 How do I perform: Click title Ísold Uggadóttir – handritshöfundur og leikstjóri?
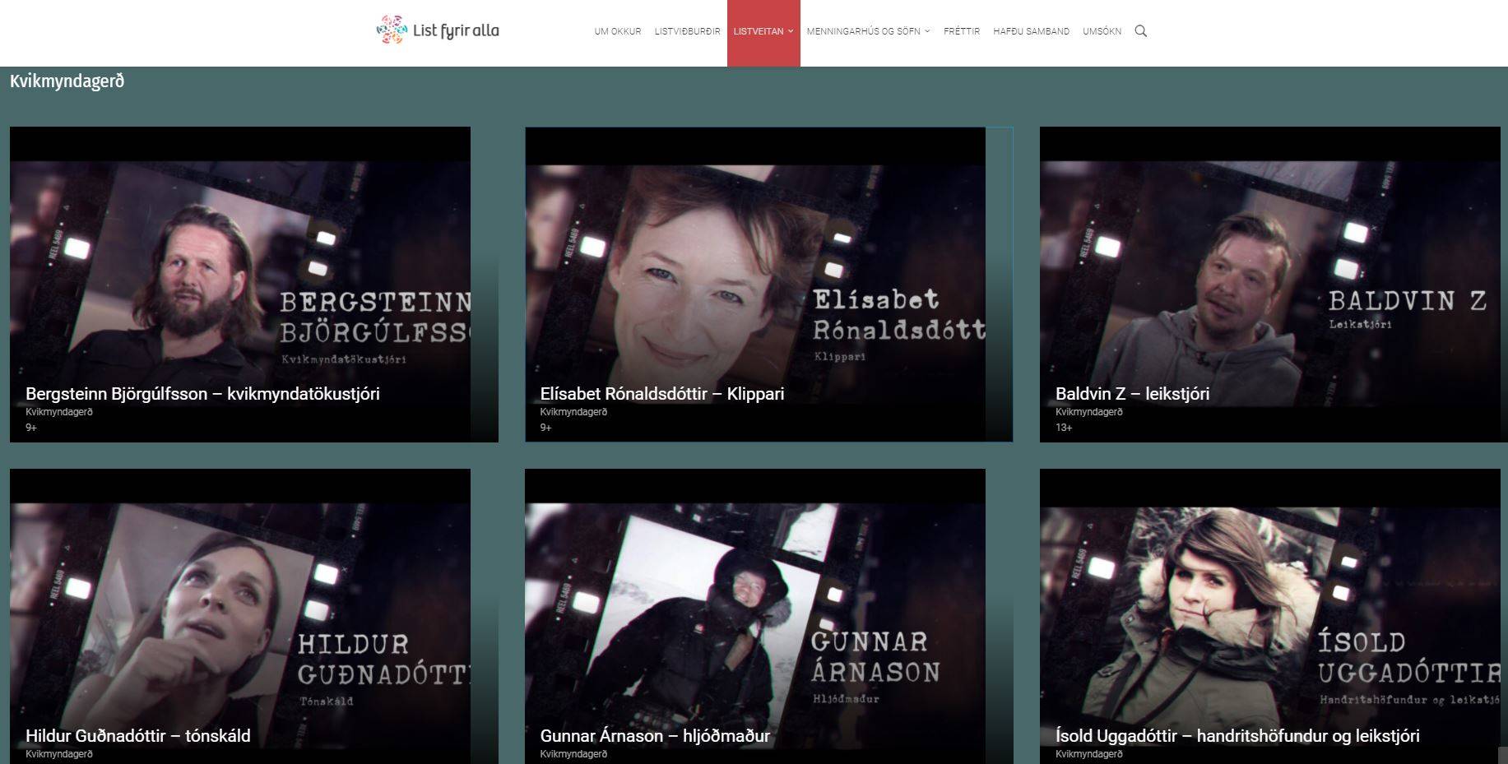pyautogui.click(x=1238, y=736)
